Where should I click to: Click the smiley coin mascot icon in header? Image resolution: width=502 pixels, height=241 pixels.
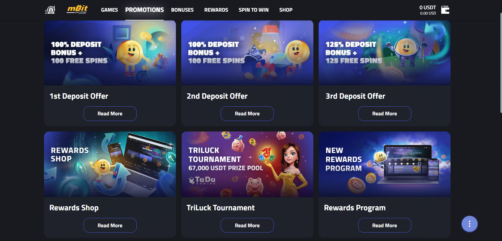point(50,10)
